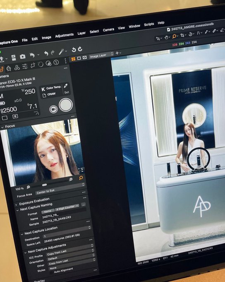Viewport: 225px width, 282px height.
Task: Select the keystone cursor tool
Action: [x=198, y=33]
